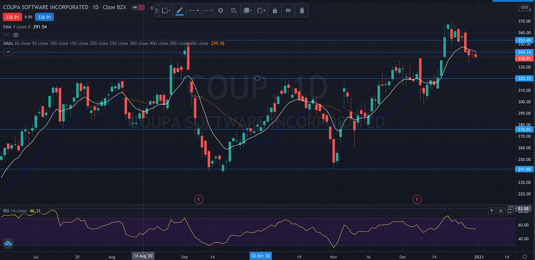535x260 pixels.
Task: Open the line style dropdown
Action: click(207, 11)
